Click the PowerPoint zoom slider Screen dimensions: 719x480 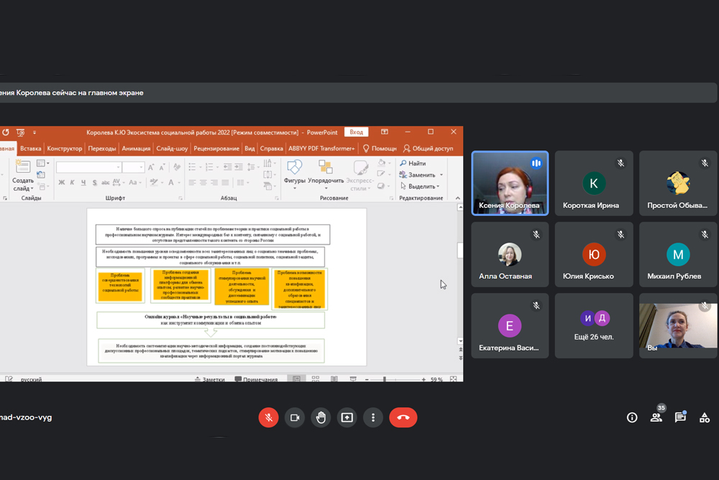coord(384,379)
